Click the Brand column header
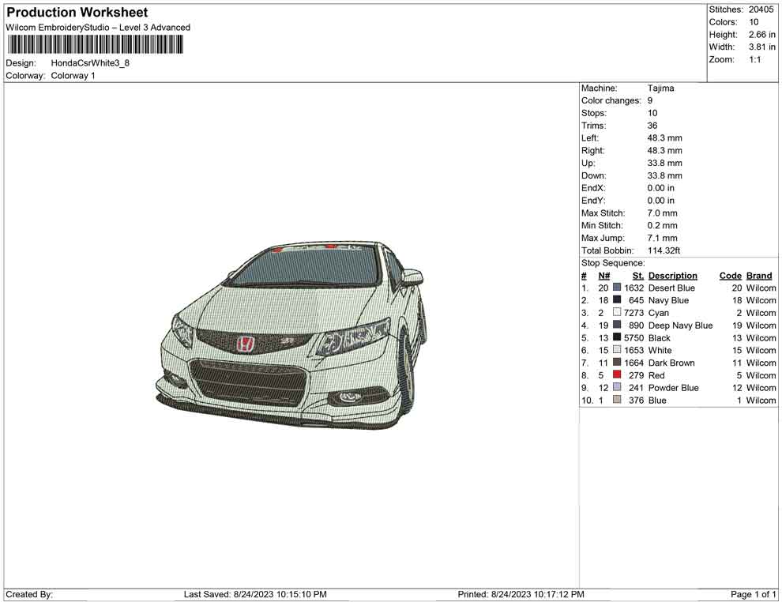The width and height of the screenshot is (782, 602). point(759,276)
